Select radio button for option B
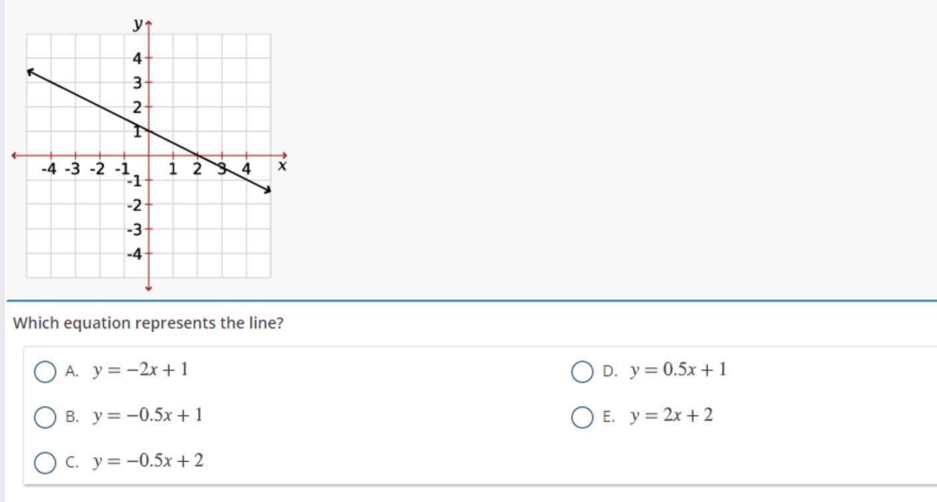The image size is (937, 502). click(x=45, y=417)
